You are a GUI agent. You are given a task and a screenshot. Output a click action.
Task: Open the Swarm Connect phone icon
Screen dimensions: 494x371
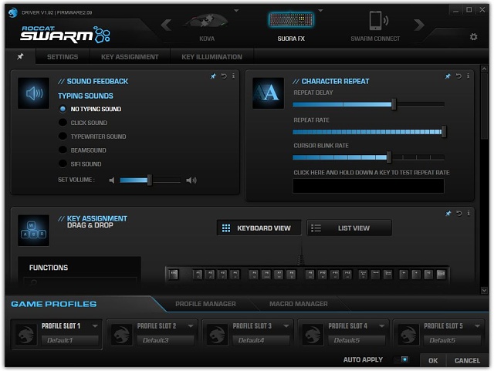click(x=378, y=21)
